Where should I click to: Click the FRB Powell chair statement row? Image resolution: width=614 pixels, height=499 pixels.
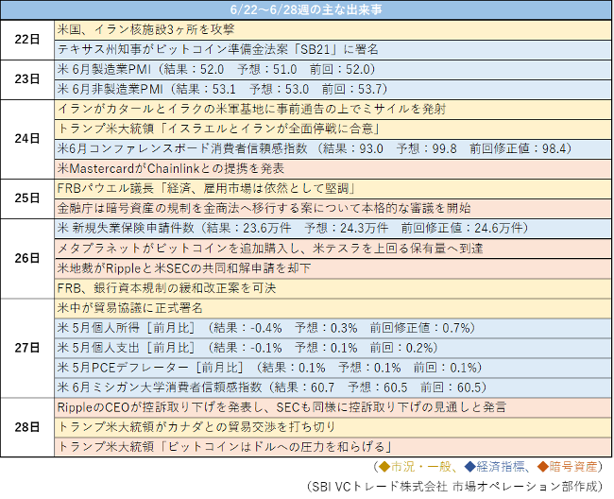333,189
